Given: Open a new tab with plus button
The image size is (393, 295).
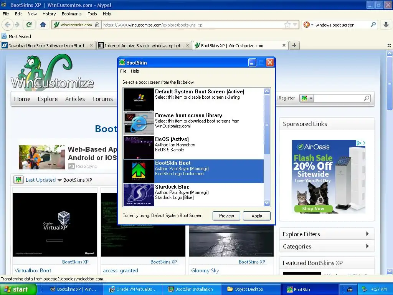Looking at the screenshot, I should [294, 45].
